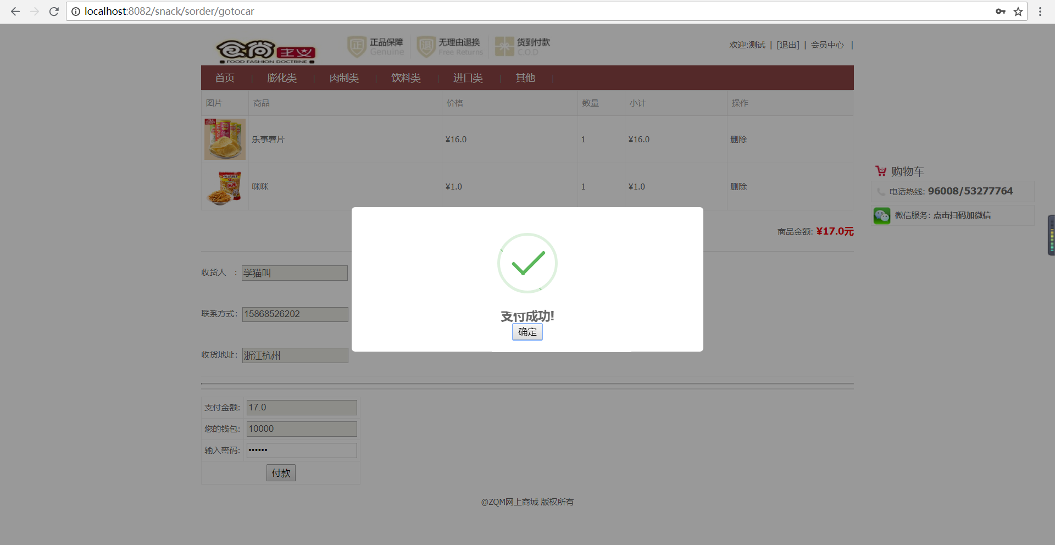Go back with the browser back arrow

pos(15,12)
